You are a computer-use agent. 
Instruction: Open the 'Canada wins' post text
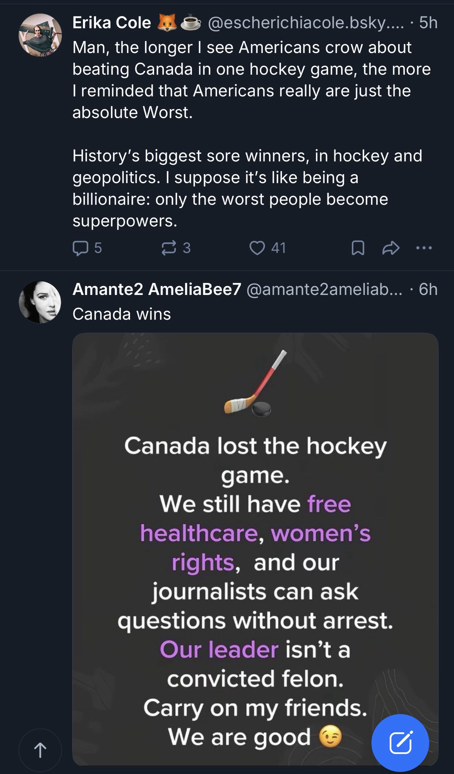tap(122, 314)
